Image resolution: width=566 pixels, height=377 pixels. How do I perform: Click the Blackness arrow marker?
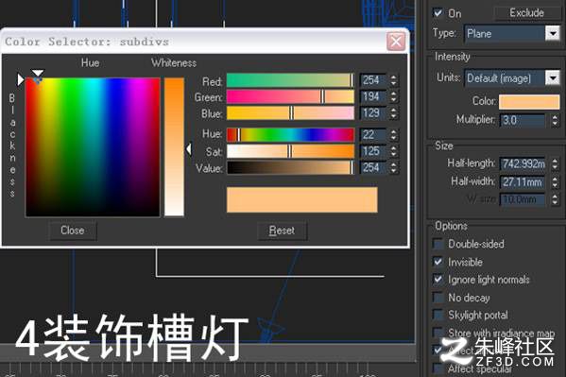click(21, 79)
